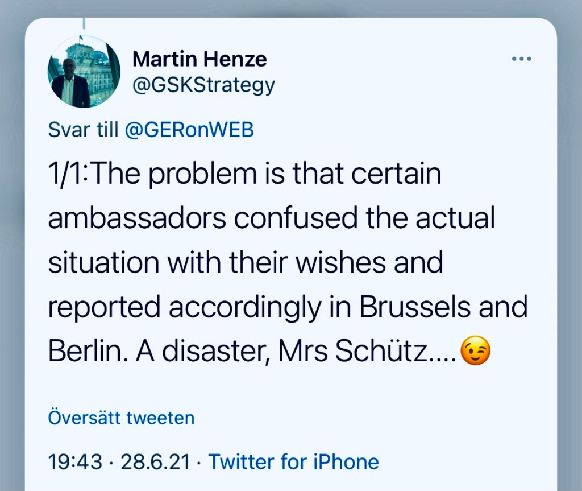Open the @GSKStrategy handle
Screen dimensions: 582x491
click(203, 85)
